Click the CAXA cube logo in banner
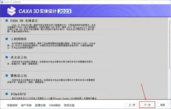The height and width of the screenshot is (109, 171). click(11, 11)
